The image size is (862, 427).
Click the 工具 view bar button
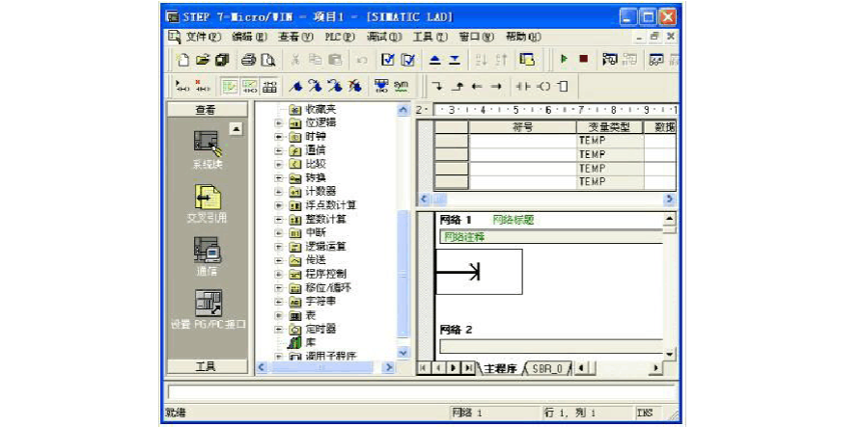point(207,367)
